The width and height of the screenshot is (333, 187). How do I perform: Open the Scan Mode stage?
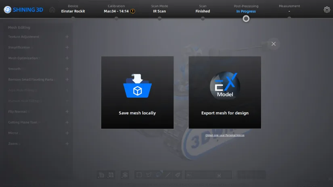[x=159, y=9]
